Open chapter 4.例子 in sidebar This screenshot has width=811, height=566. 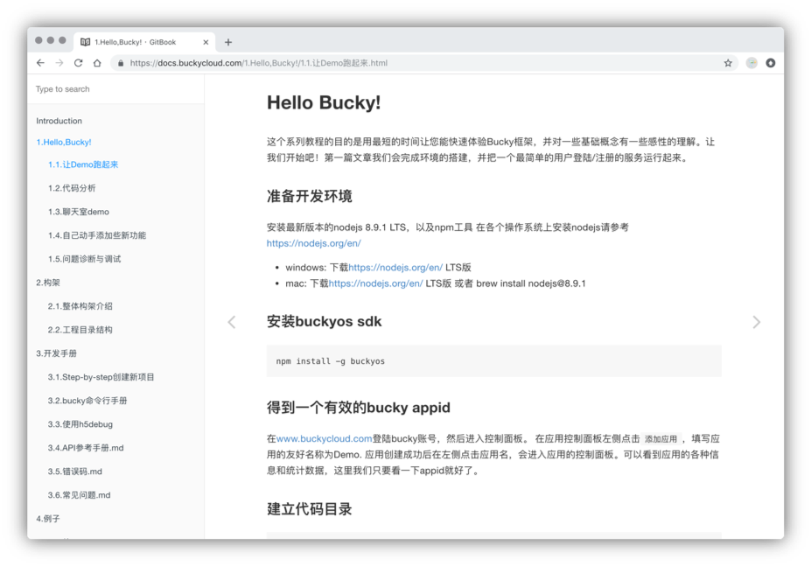tap(48, 519)
